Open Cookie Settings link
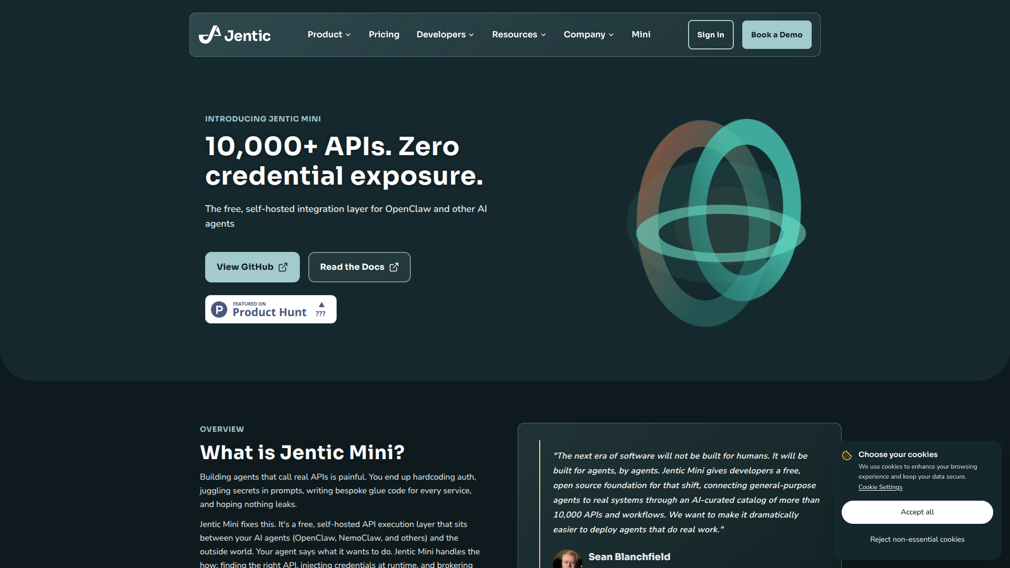Viewport: 1010px width, 568px height. point(880,487)
